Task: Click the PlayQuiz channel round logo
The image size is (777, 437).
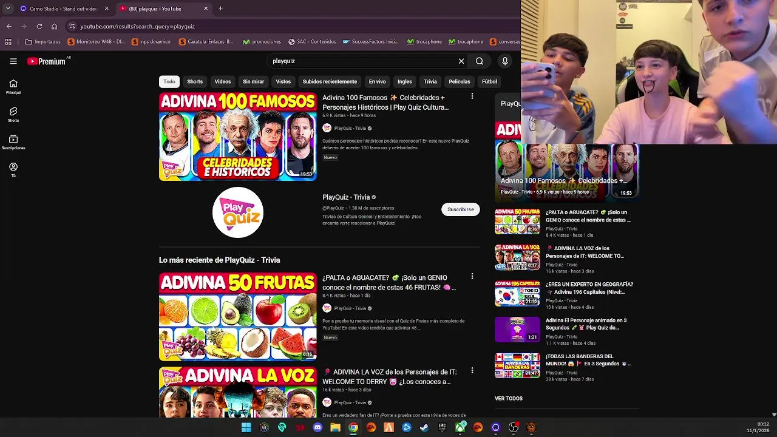Action: (x=237, y=212)
